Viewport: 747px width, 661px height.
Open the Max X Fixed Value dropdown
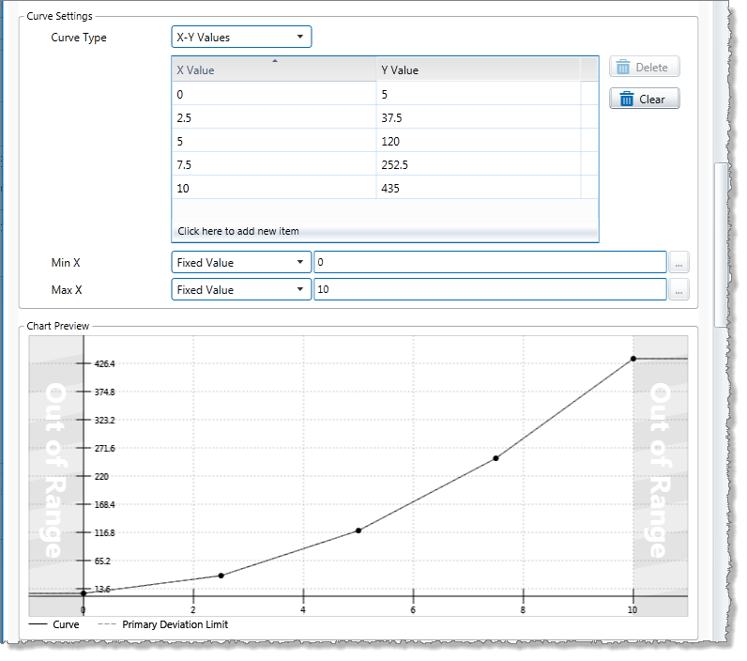(x=241, y=290)
